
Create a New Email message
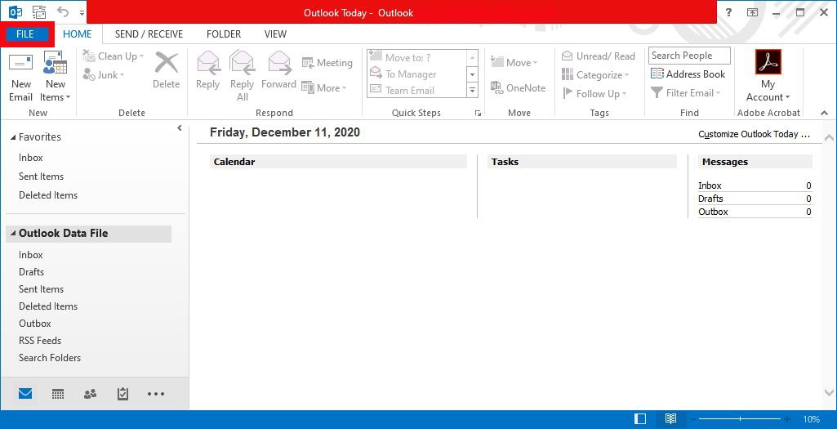pos(20,77)
